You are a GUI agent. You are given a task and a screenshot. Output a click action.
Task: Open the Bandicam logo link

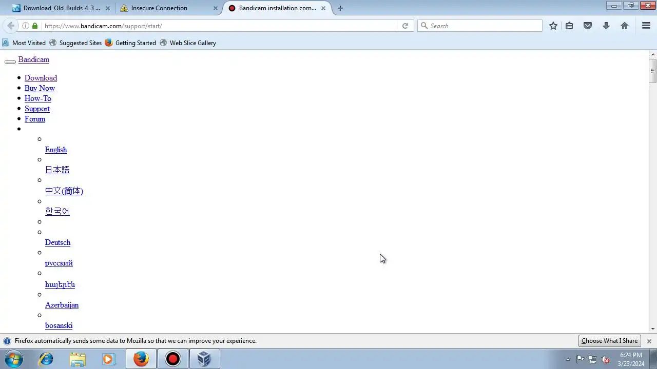[34, 59]
